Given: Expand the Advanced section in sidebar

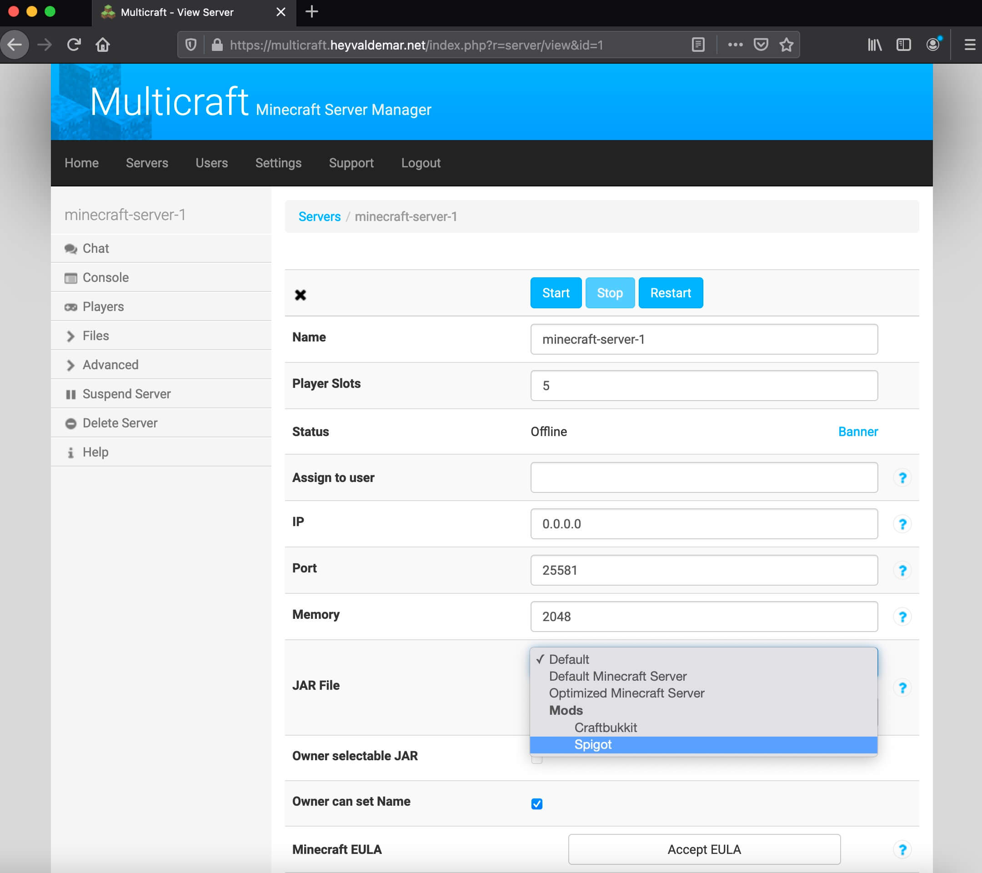Looking at the screenshot, I should [x=110, y=364].
